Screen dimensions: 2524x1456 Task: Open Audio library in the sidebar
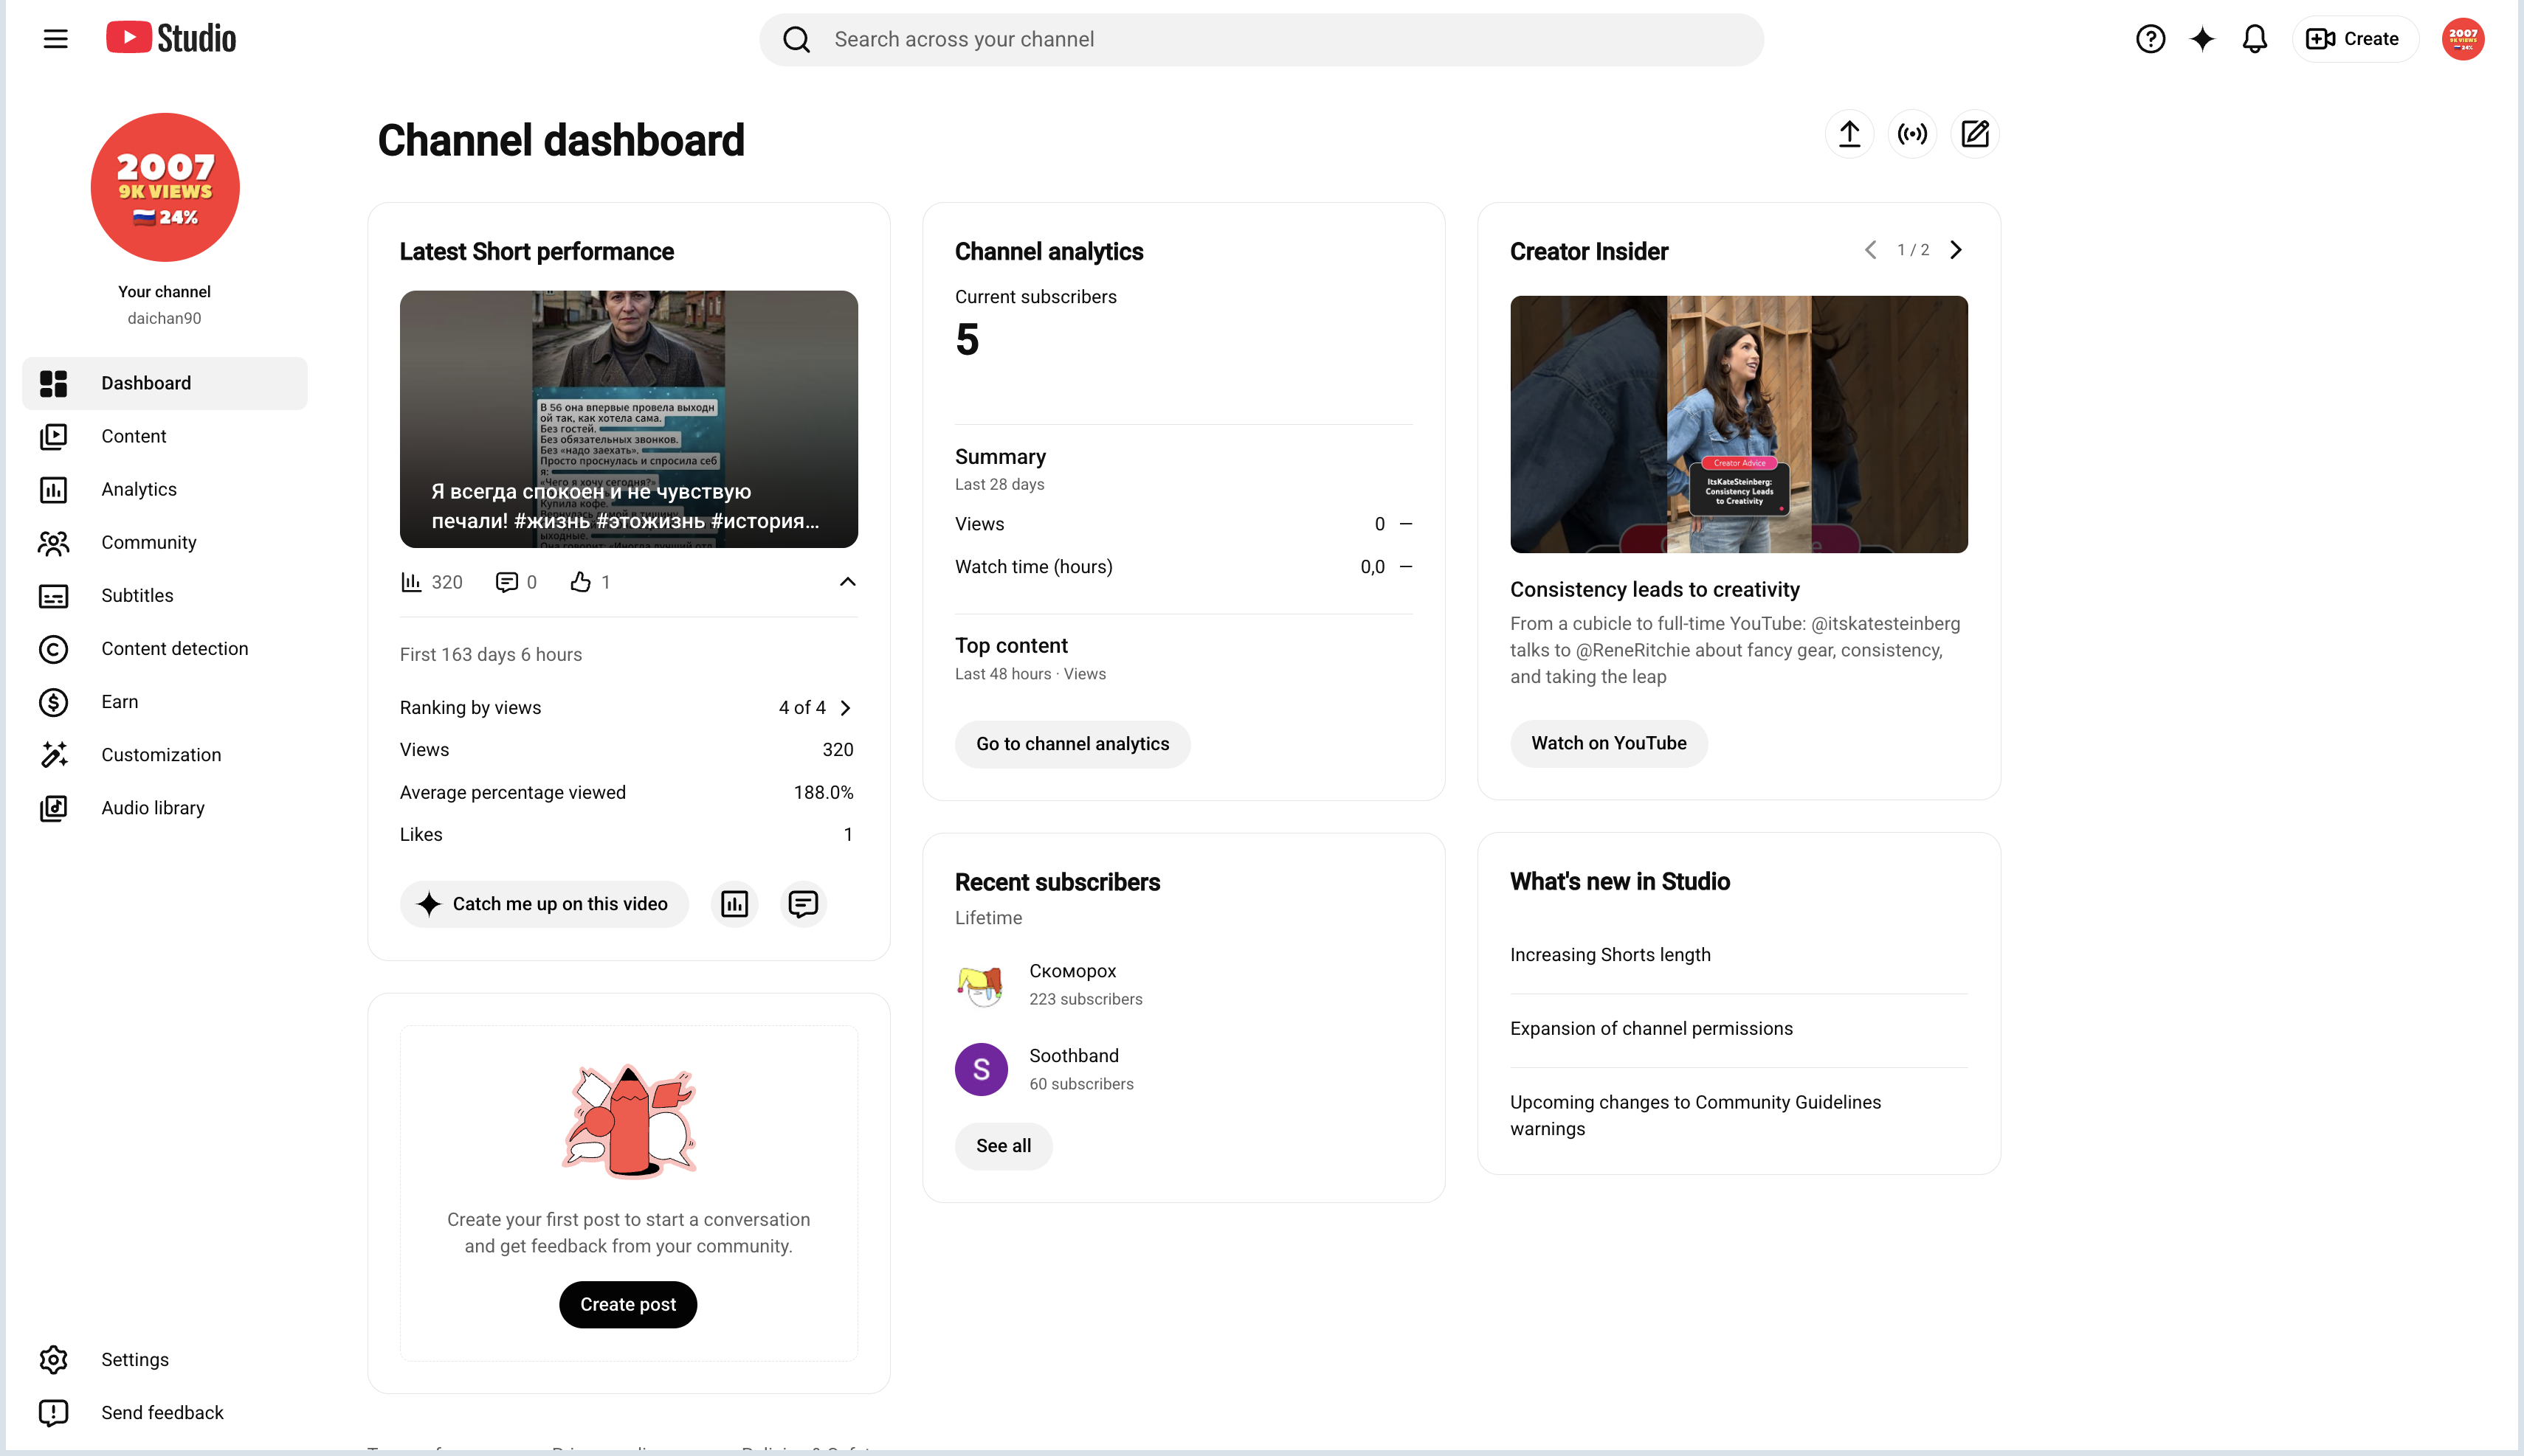tap(165, 807)
